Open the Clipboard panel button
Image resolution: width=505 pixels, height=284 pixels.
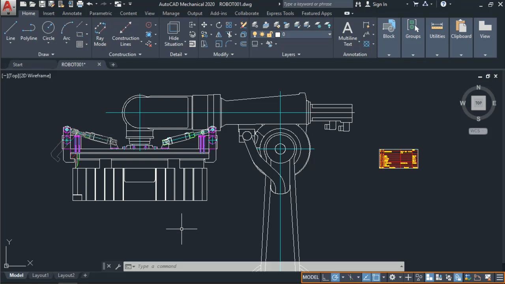pos(461,30)
